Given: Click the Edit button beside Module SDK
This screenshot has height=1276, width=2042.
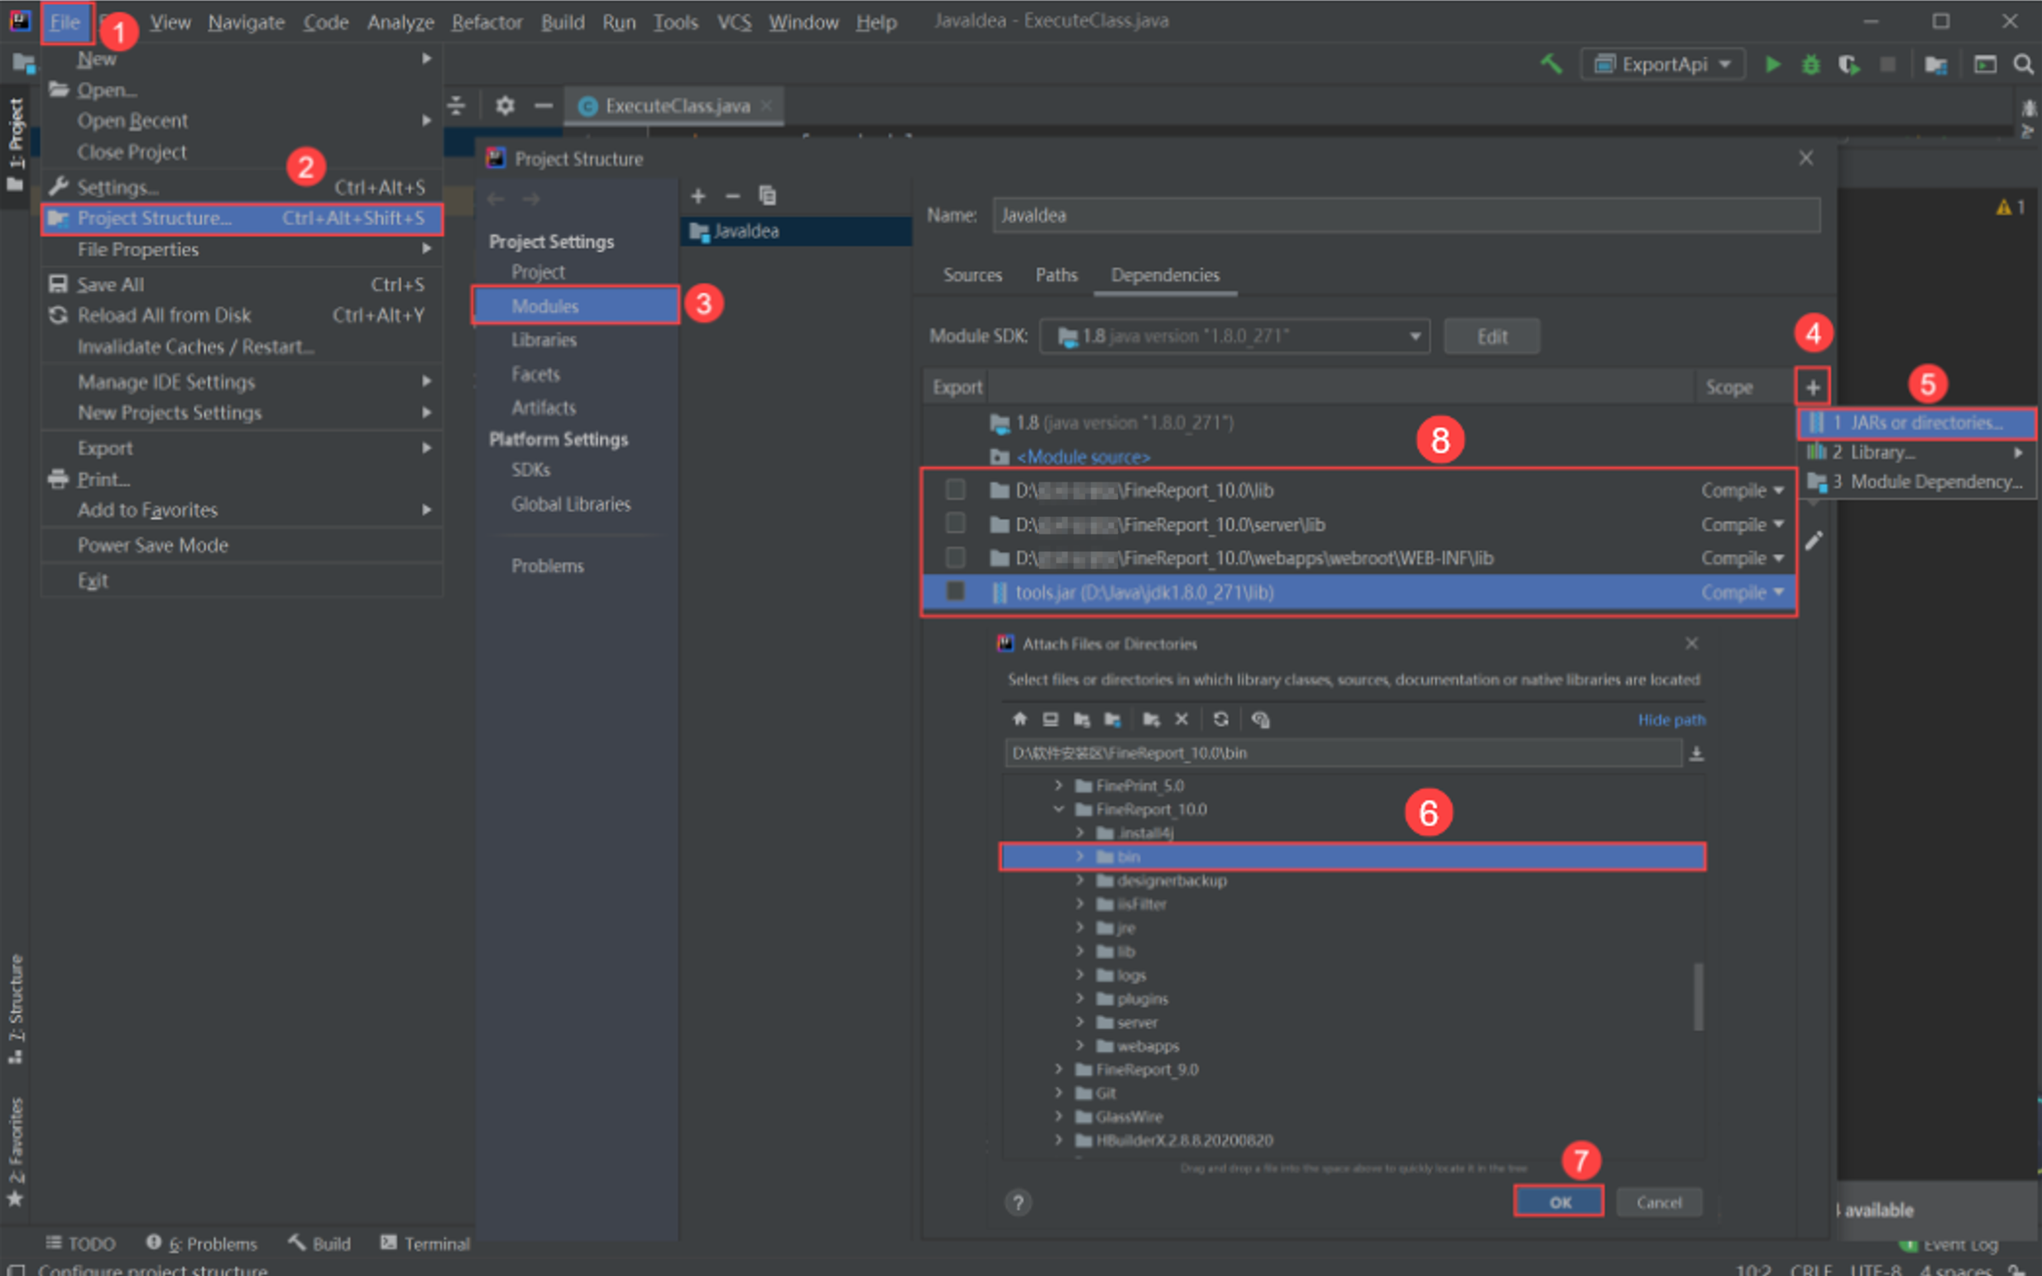Looking at the screenshot, I should coord(1492,337).
